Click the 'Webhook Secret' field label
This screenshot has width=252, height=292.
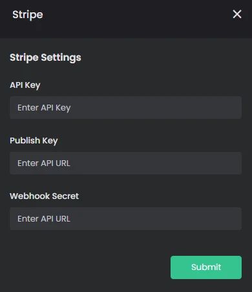[44, 196]
